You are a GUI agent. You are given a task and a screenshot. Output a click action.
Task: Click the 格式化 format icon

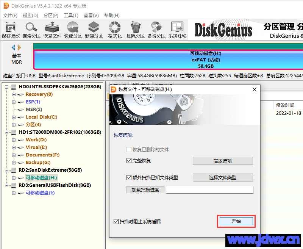115,30
